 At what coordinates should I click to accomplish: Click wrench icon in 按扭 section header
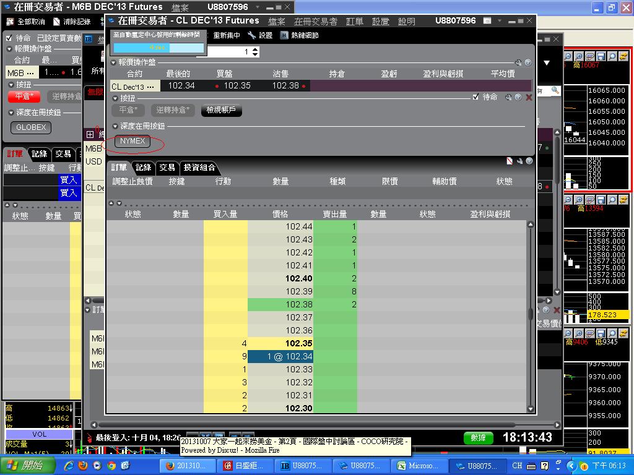(509, 97)
